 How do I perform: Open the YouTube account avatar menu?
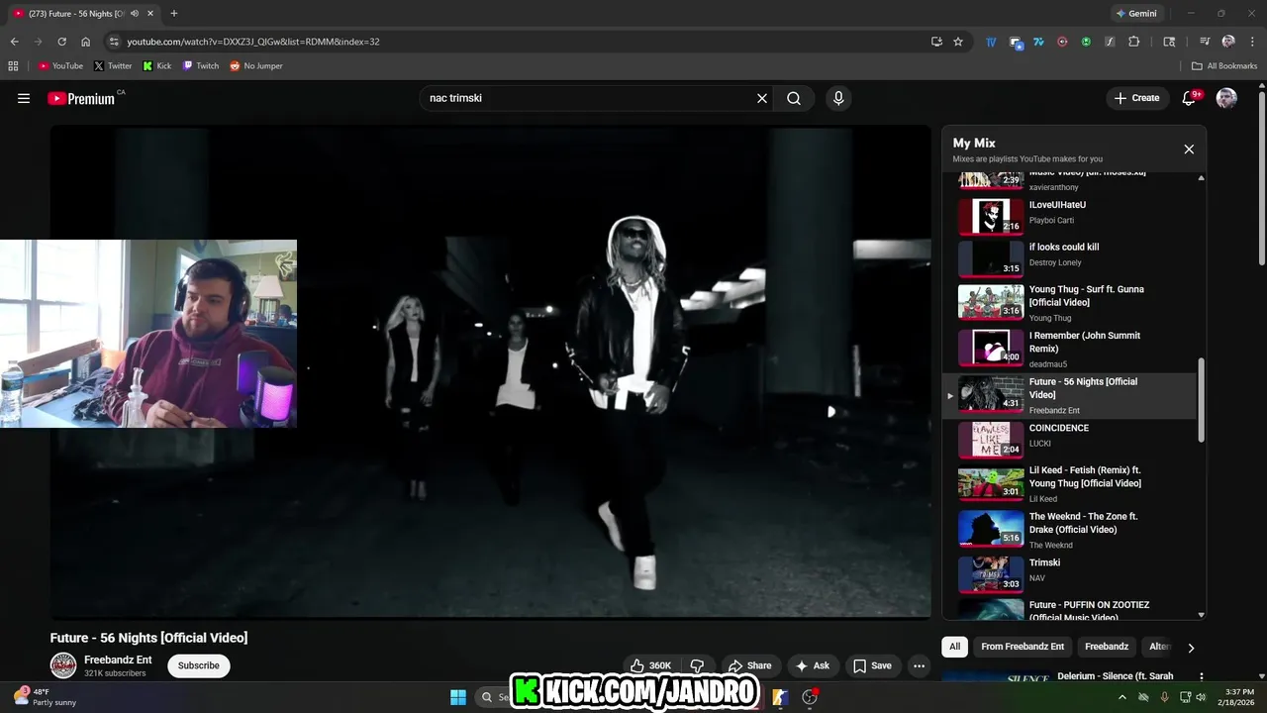pyautogui.click(x=1226, y=98)
